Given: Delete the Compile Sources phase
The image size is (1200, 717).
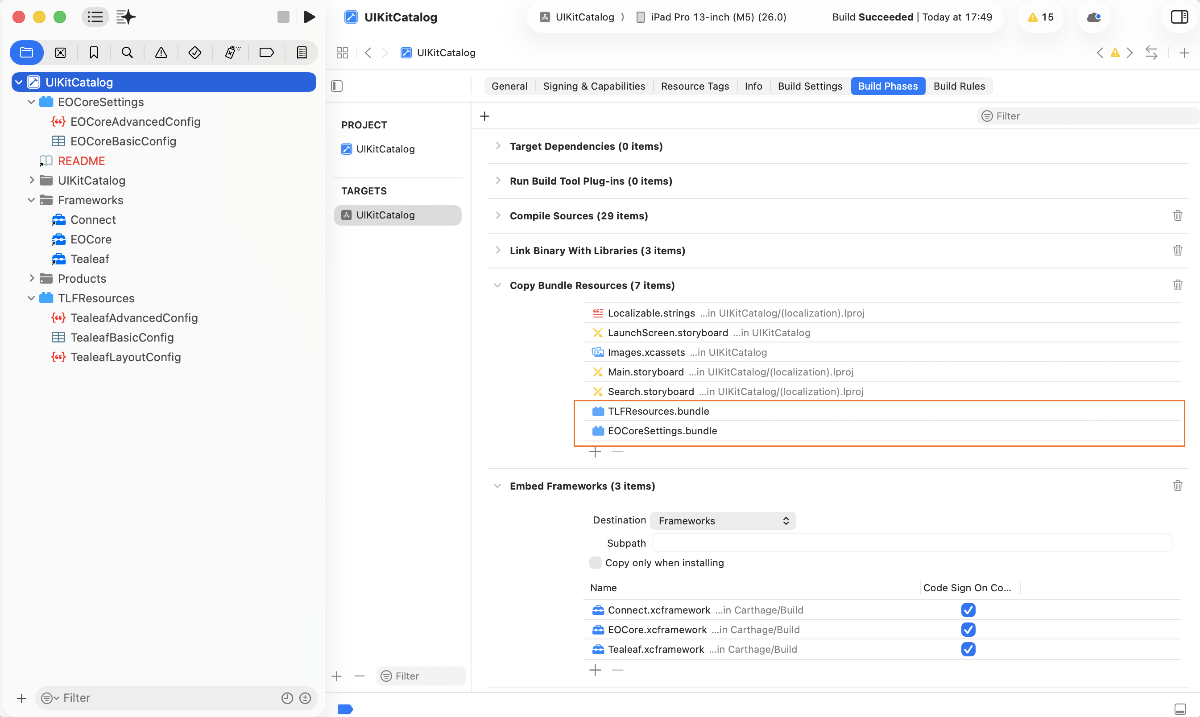Looking at the screenshot, I should click(1178, 215).
